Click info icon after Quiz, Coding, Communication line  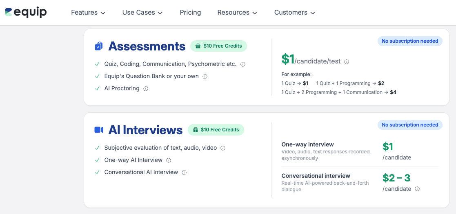(243, 64)
